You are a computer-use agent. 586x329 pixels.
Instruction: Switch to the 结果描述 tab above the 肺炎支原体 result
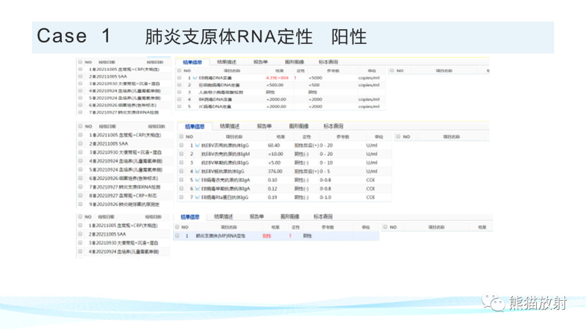(x=224, y=216)
